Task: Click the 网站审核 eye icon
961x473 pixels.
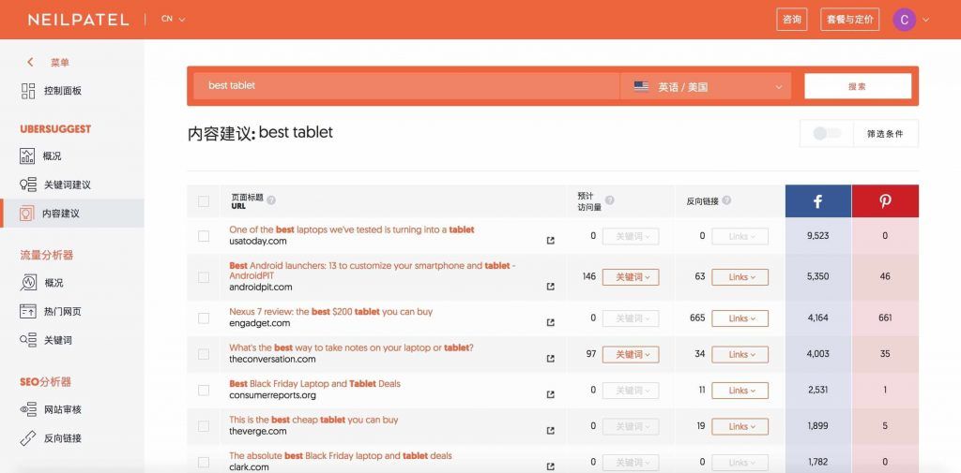Action: [x=28, y=409]
